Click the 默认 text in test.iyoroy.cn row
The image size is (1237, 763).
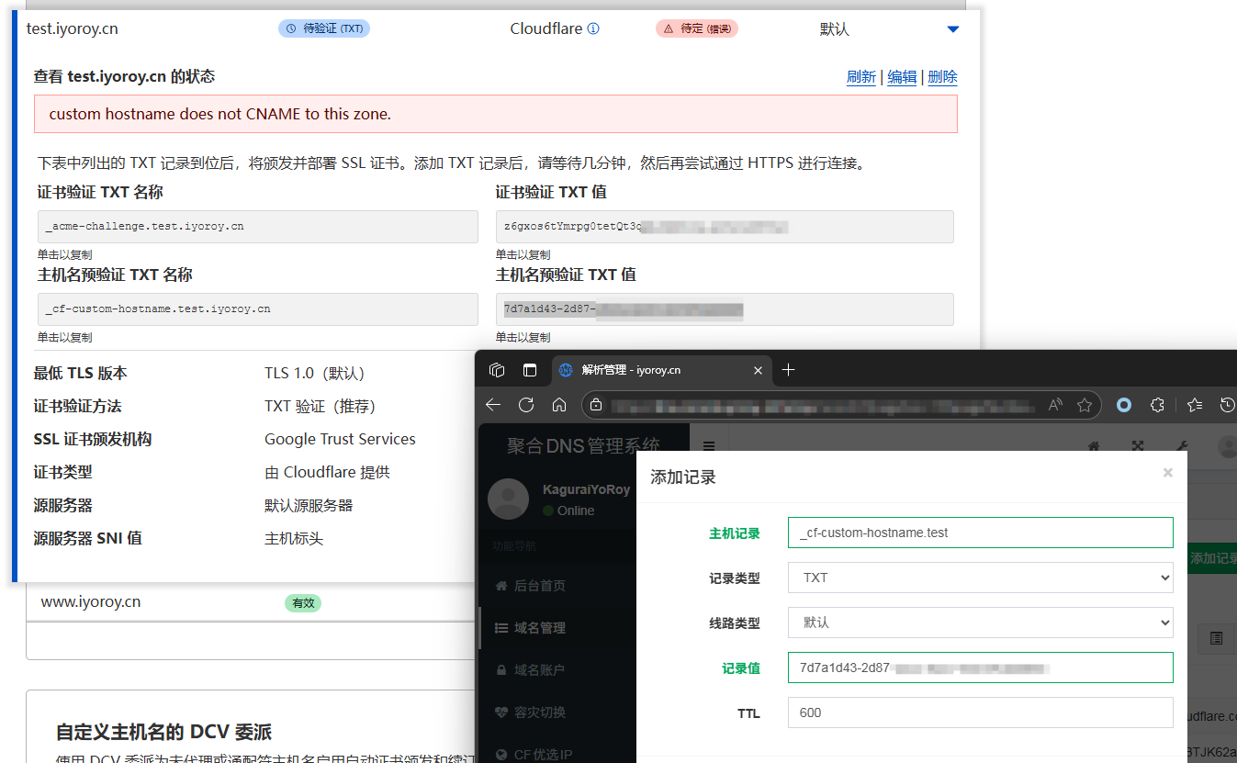(x=834, y=29)
